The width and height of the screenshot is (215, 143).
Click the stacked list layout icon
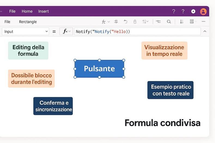192,21
